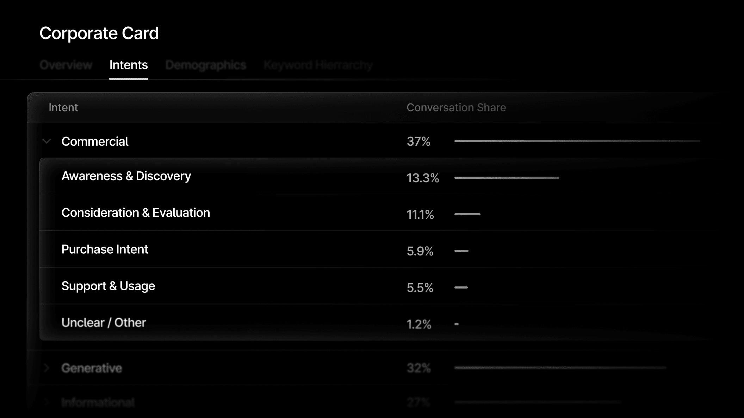Sort by the Intent column header
This screenshot has width=744, height=418.
point(63,107)
